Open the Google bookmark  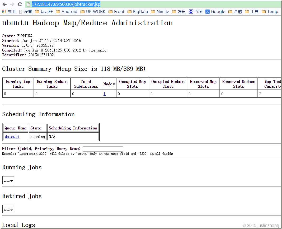click(215, 12)
